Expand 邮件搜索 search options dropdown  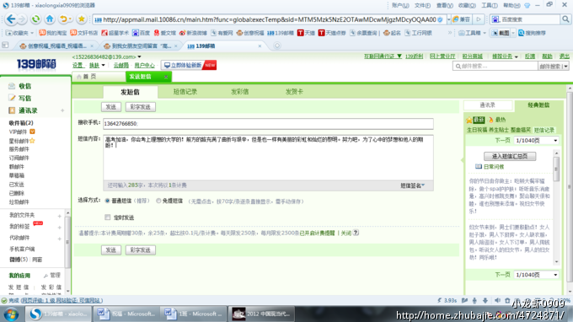tap(565, 66)
